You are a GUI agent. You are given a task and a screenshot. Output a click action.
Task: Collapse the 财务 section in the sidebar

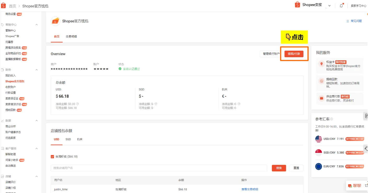point(36,69)
